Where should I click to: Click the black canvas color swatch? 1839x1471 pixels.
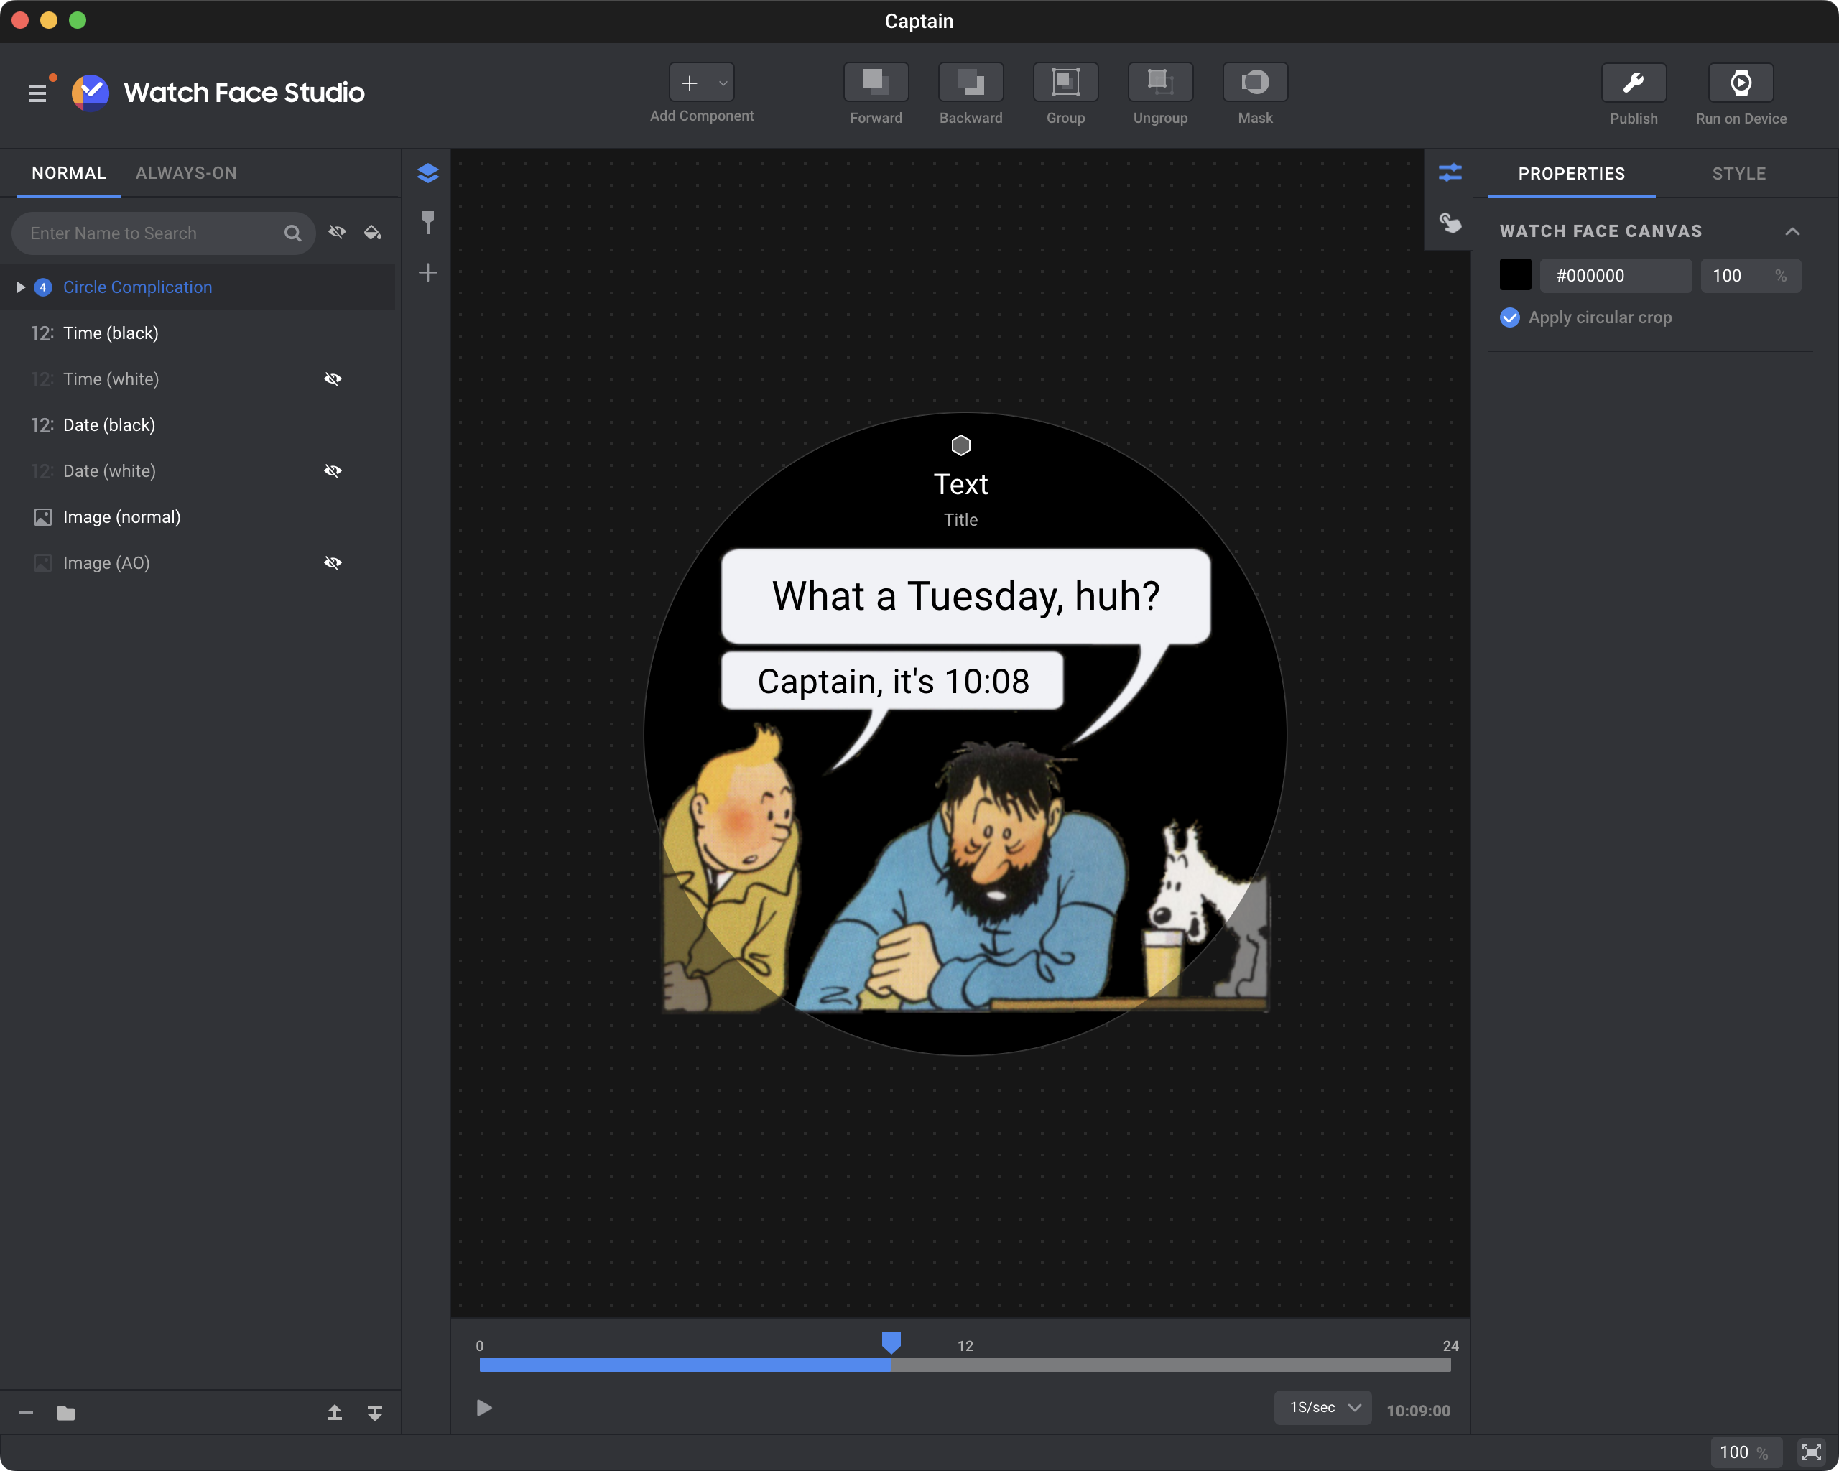[1515, 275]
